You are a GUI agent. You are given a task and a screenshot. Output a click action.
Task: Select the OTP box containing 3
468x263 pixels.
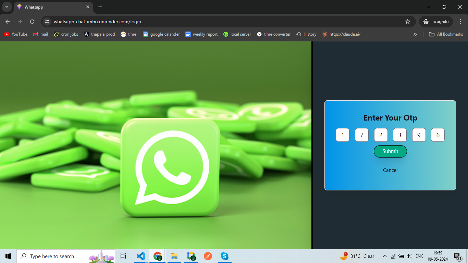[399, 135]
